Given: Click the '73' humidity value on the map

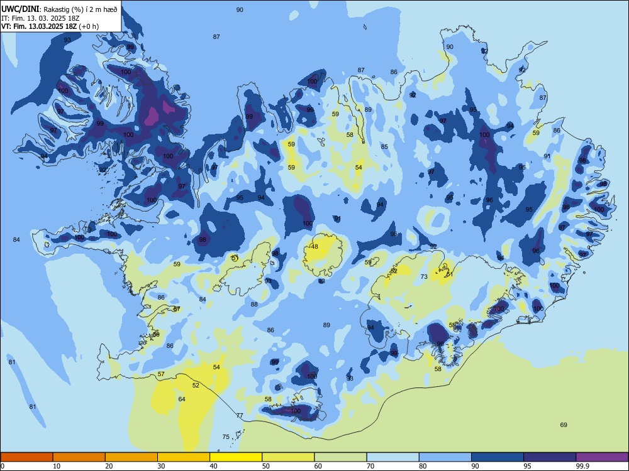Looking at the screenshot, I should pyautogui.click(x=424, y=277).
